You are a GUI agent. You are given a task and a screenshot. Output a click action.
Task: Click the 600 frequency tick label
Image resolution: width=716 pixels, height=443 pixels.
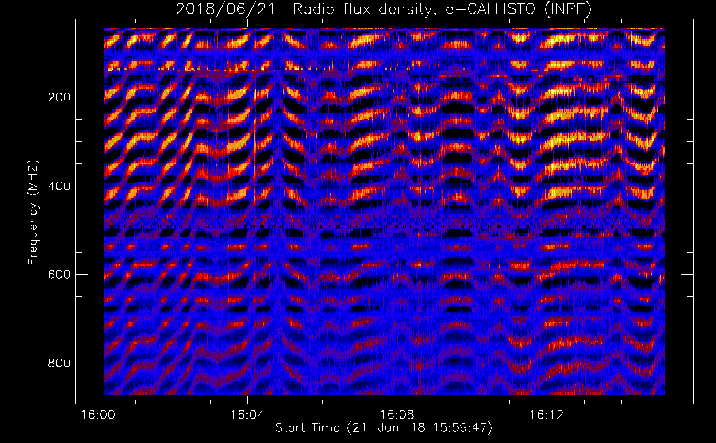[x=59, y=275]
